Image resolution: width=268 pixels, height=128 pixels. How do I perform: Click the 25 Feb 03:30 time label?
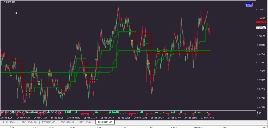74,118
